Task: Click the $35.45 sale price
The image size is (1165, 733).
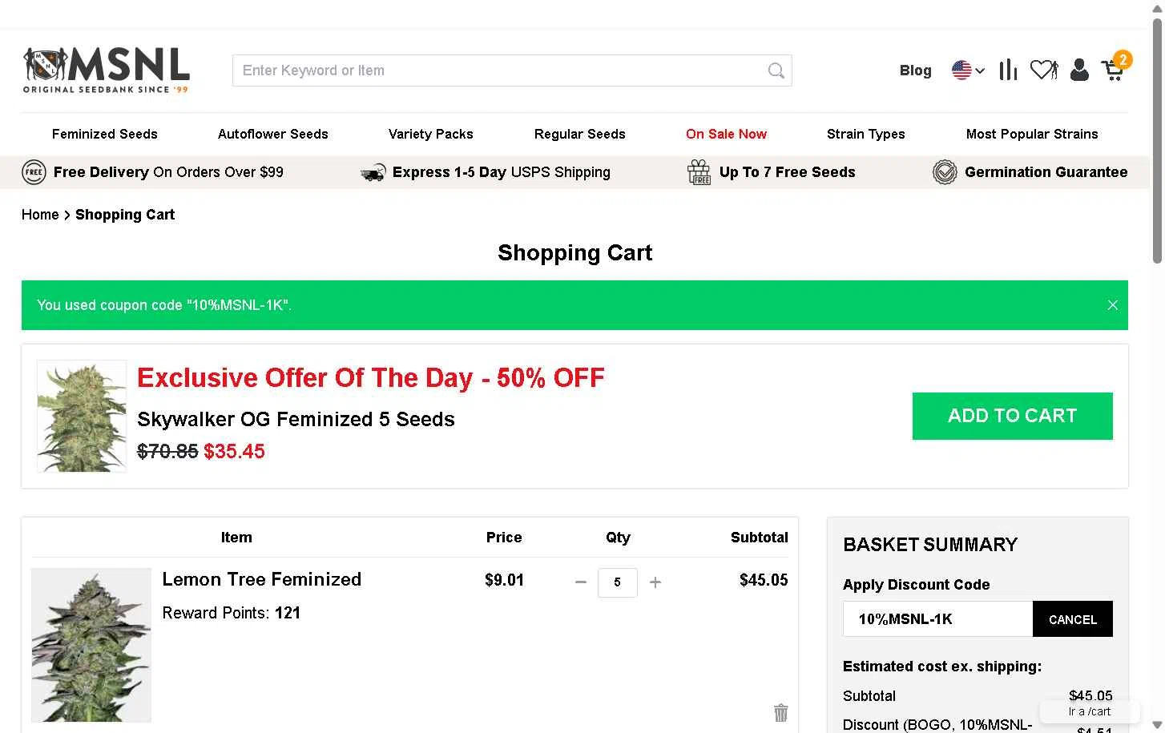Action: tap(234, 451)
